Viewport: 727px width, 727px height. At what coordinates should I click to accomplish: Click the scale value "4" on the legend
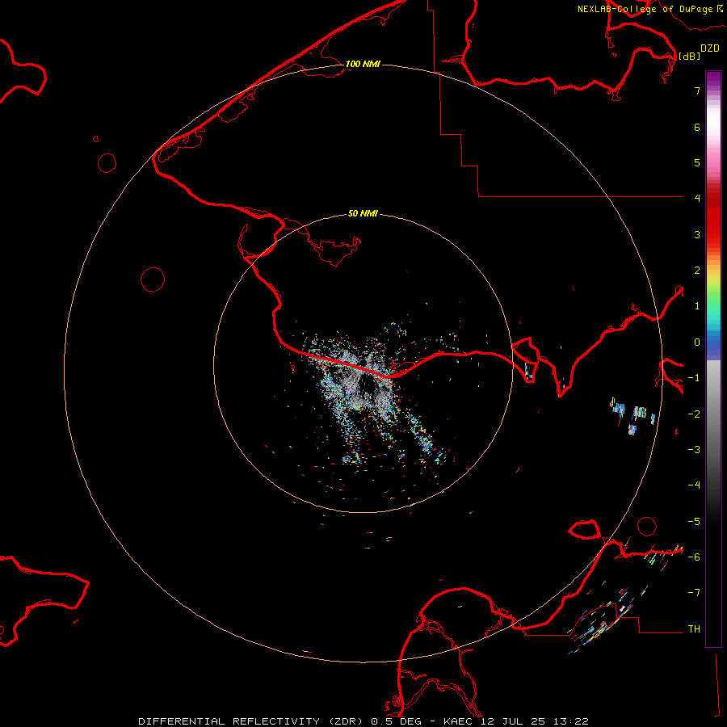click(x=697, y=199)
